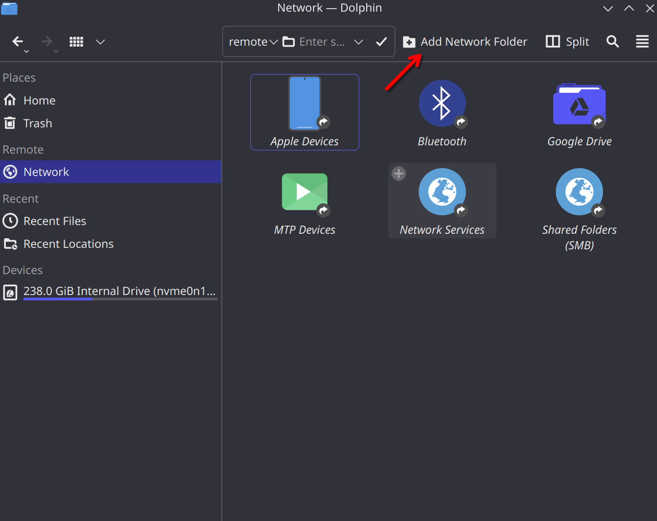Toggle Split view
Image resolution: width=657 pixels, height=521 pixels.
(568, 42)
